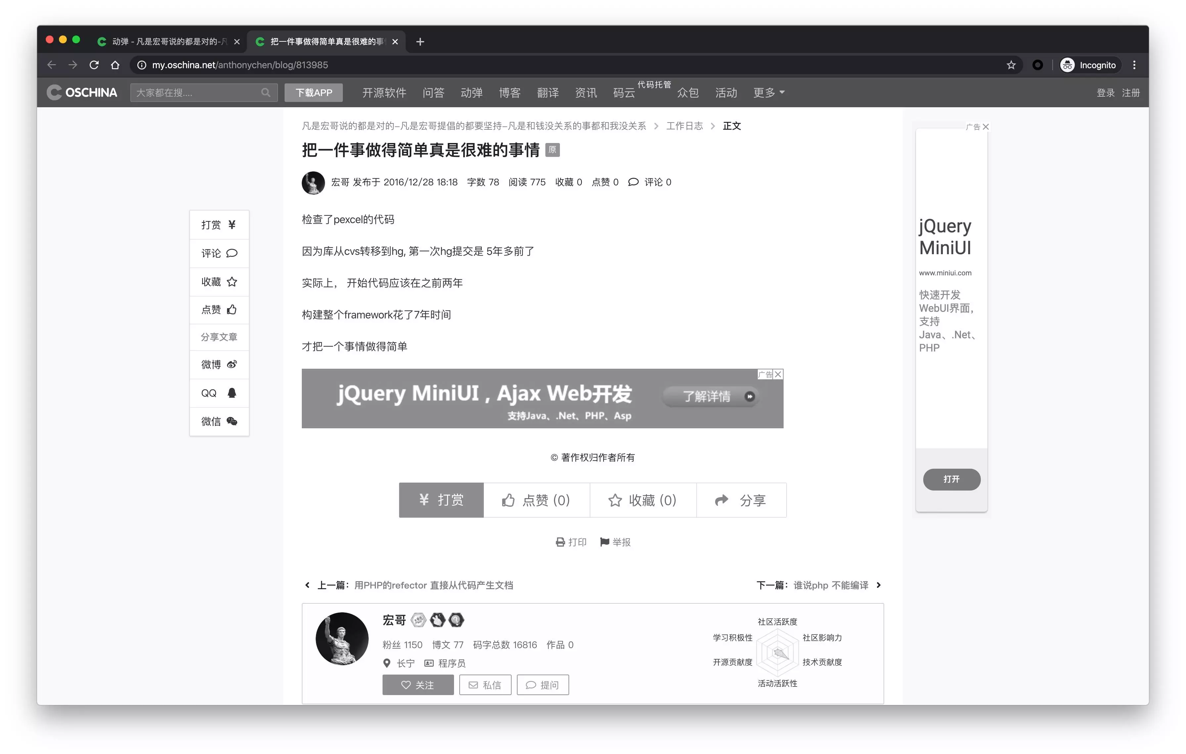
Task: Click the 原 original badge
Action: click(553, 150)
